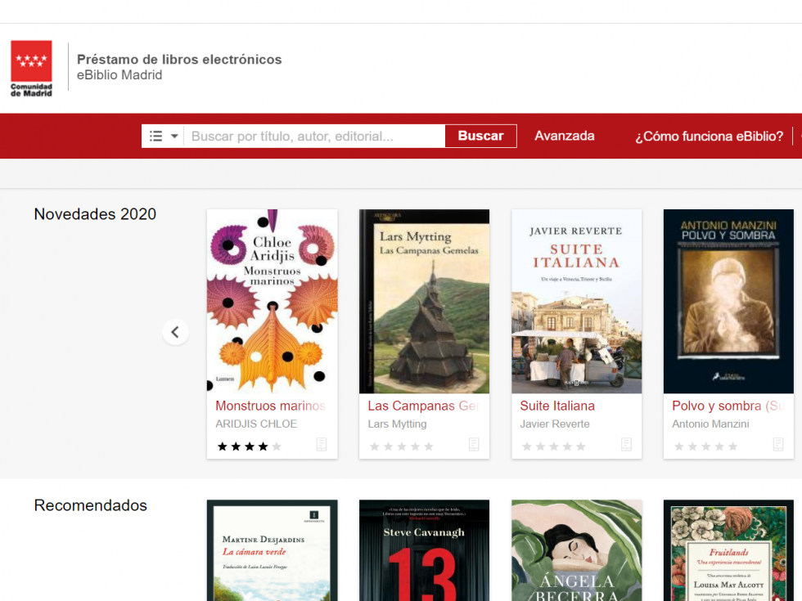Click last rating star for Polvo y sombra
This screenshot has width=802, height=601.
click(733, 446)
